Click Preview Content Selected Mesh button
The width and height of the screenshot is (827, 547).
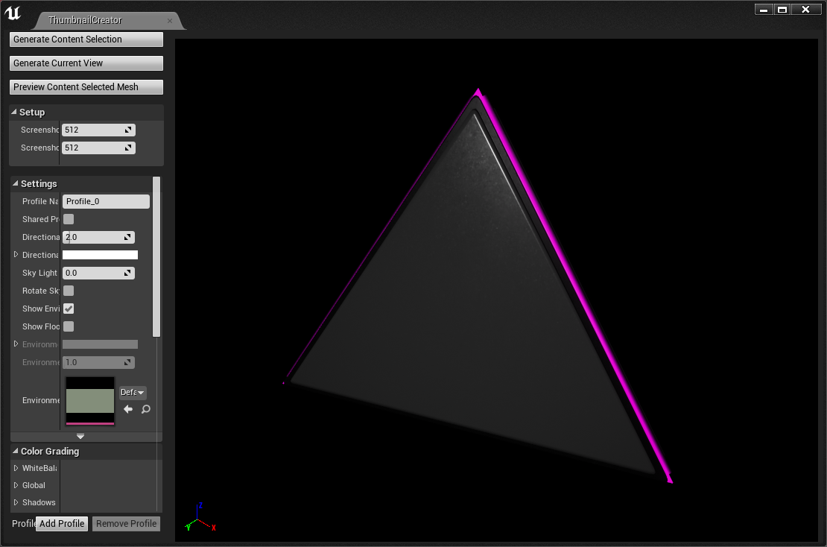[x=86, y=87]
